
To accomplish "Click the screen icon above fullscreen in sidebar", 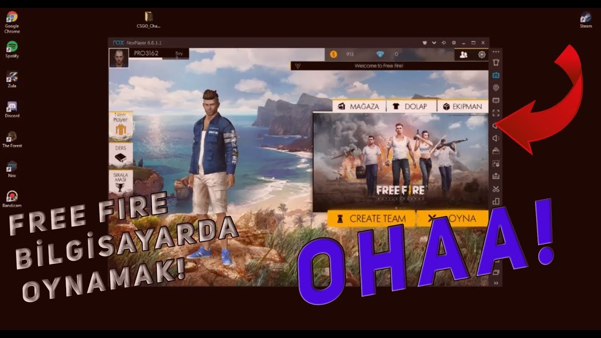I will (496, 100).
